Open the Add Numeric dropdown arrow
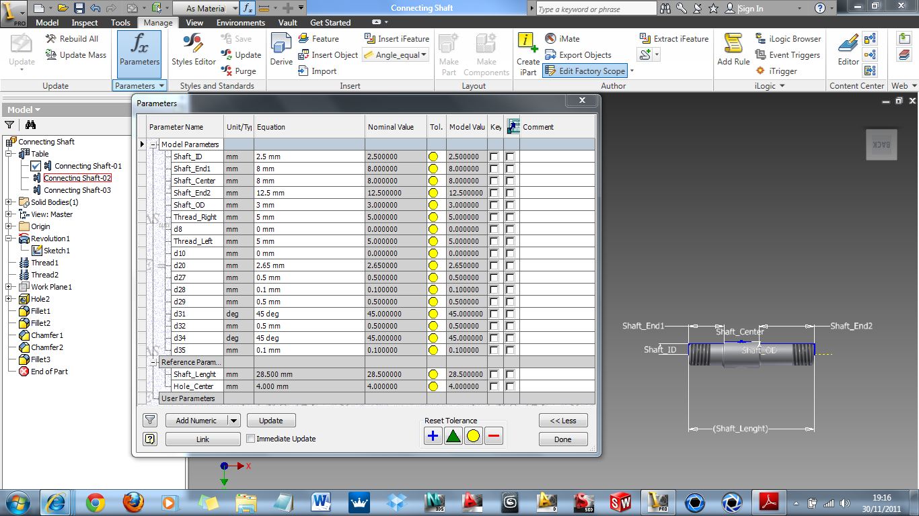The height and width of the screenshot is (516, 919). point(233,421)
